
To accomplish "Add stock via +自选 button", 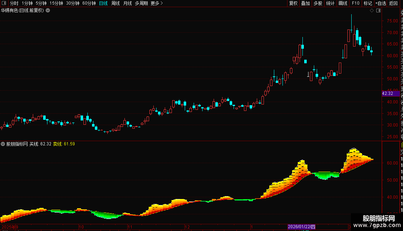I will point(381,3).
